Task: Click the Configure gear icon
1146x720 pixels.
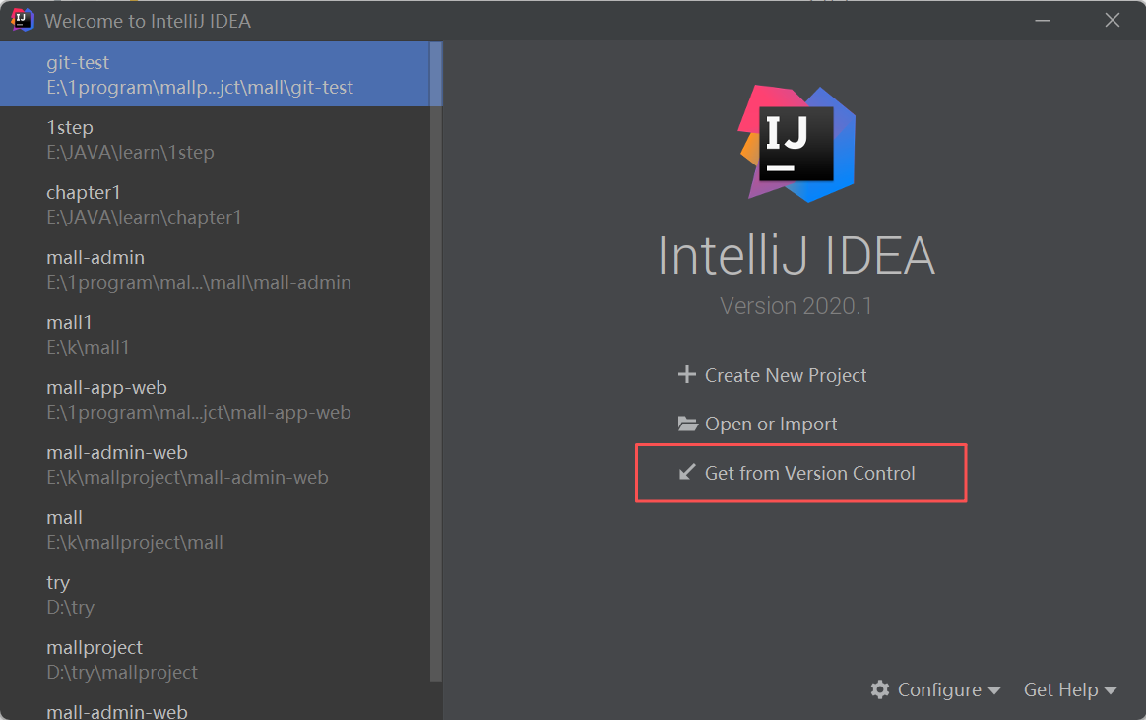Action: click(x=880, y=689)
